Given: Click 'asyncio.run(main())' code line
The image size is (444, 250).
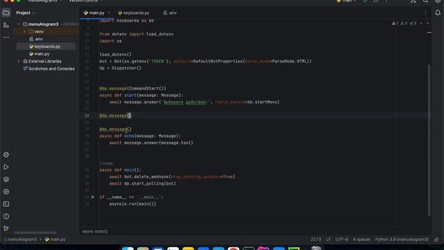Looking at the screenshot, I should (133, 204).
